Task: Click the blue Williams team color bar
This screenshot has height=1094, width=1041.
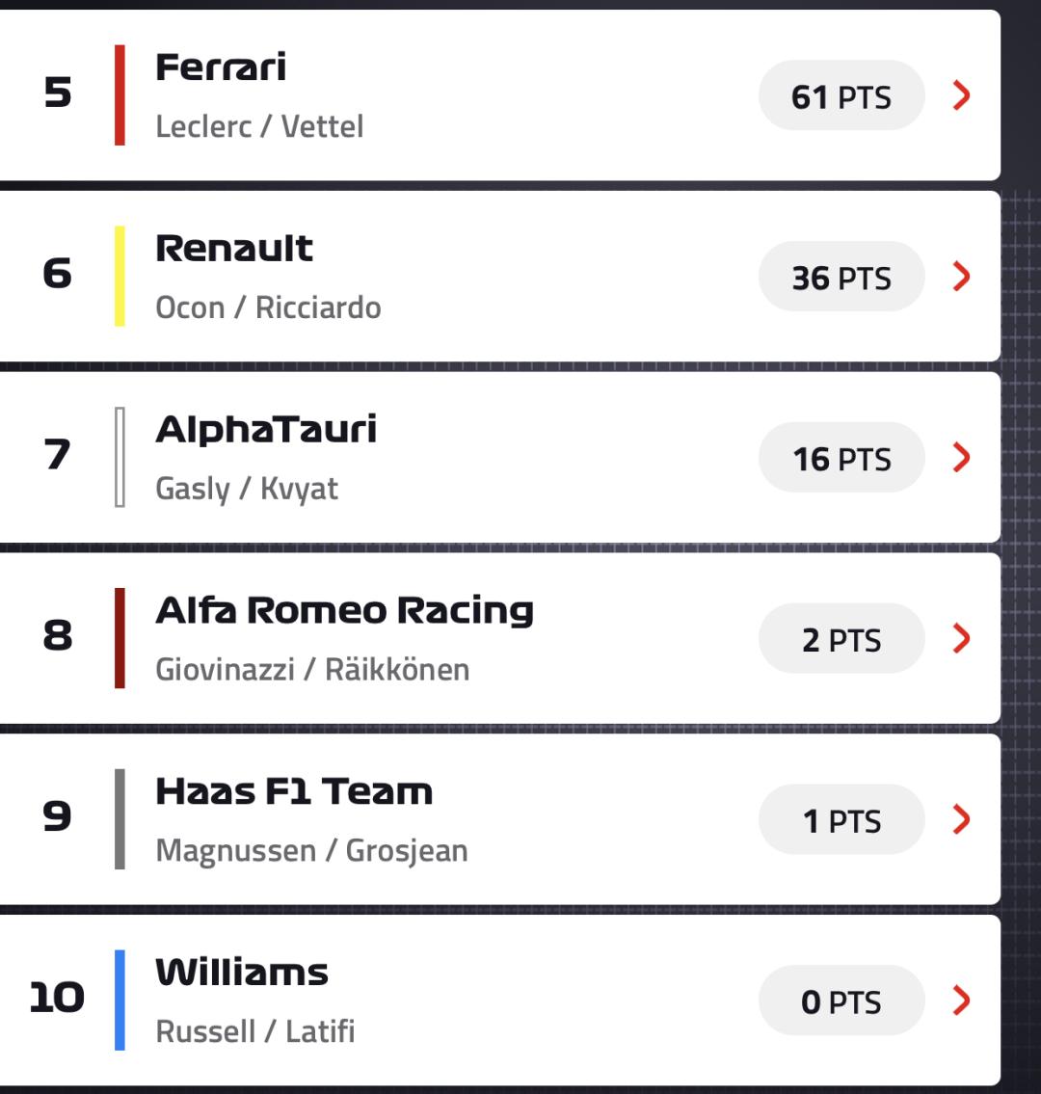Action: tap(120, 1000)
